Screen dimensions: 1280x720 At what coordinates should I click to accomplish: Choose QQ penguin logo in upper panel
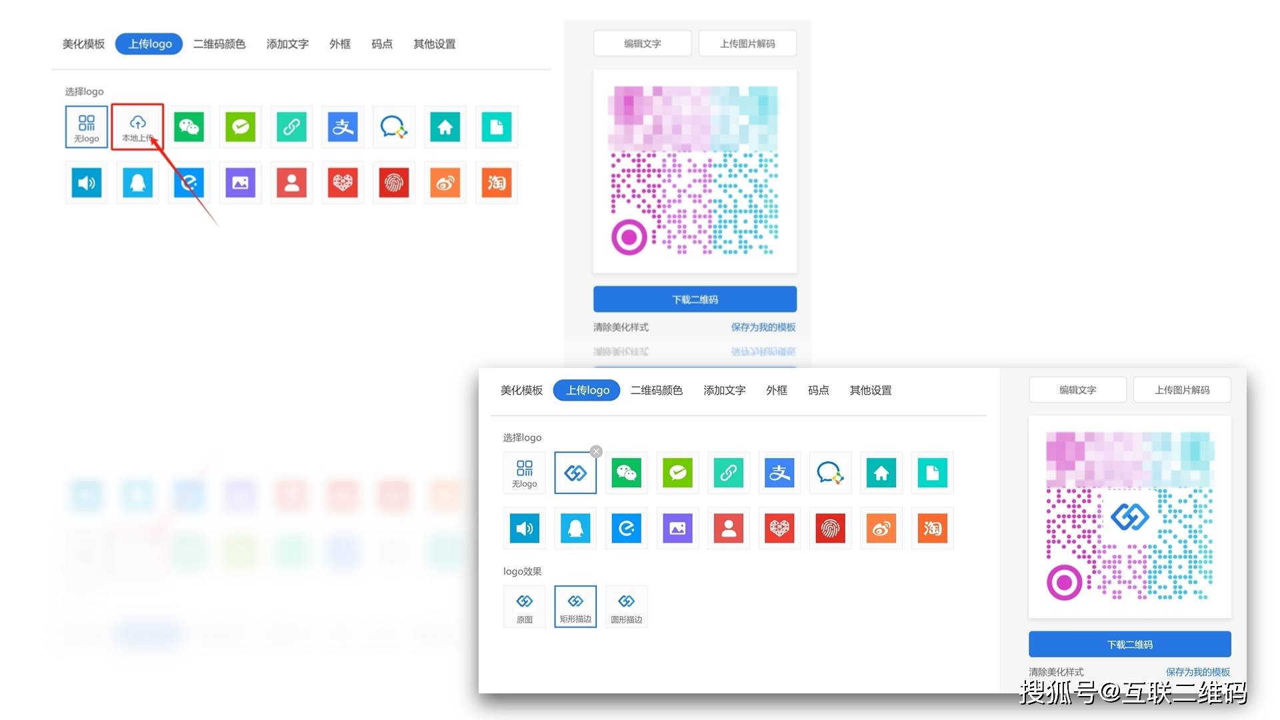point(137,183)
